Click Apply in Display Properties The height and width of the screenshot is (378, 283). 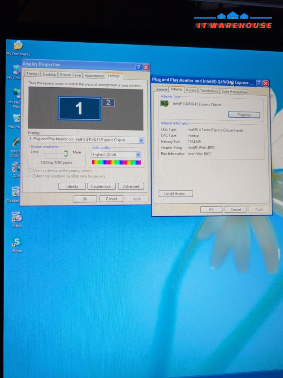[x=137, y=199]
